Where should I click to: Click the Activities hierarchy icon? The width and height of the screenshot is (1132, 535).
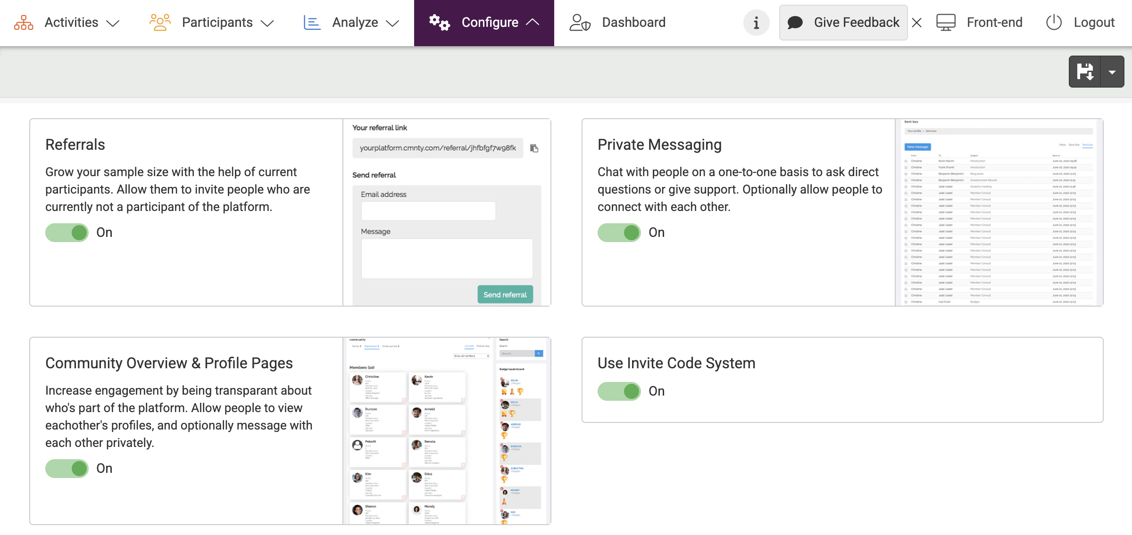point(24,23)
